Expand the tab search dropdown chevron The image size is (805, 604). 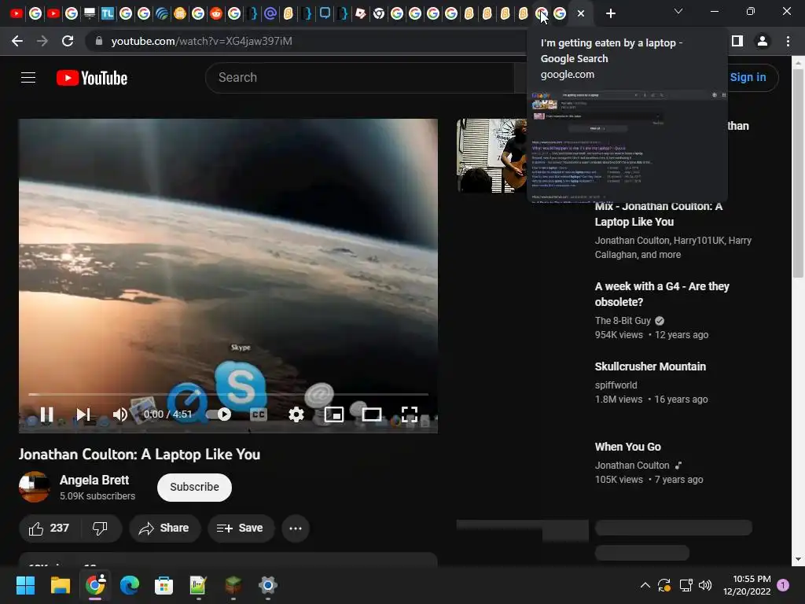click(x=678, y=11)
